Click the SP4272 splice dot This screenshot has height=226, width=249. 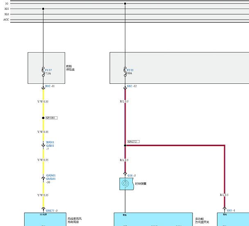[x=125, y=145]
